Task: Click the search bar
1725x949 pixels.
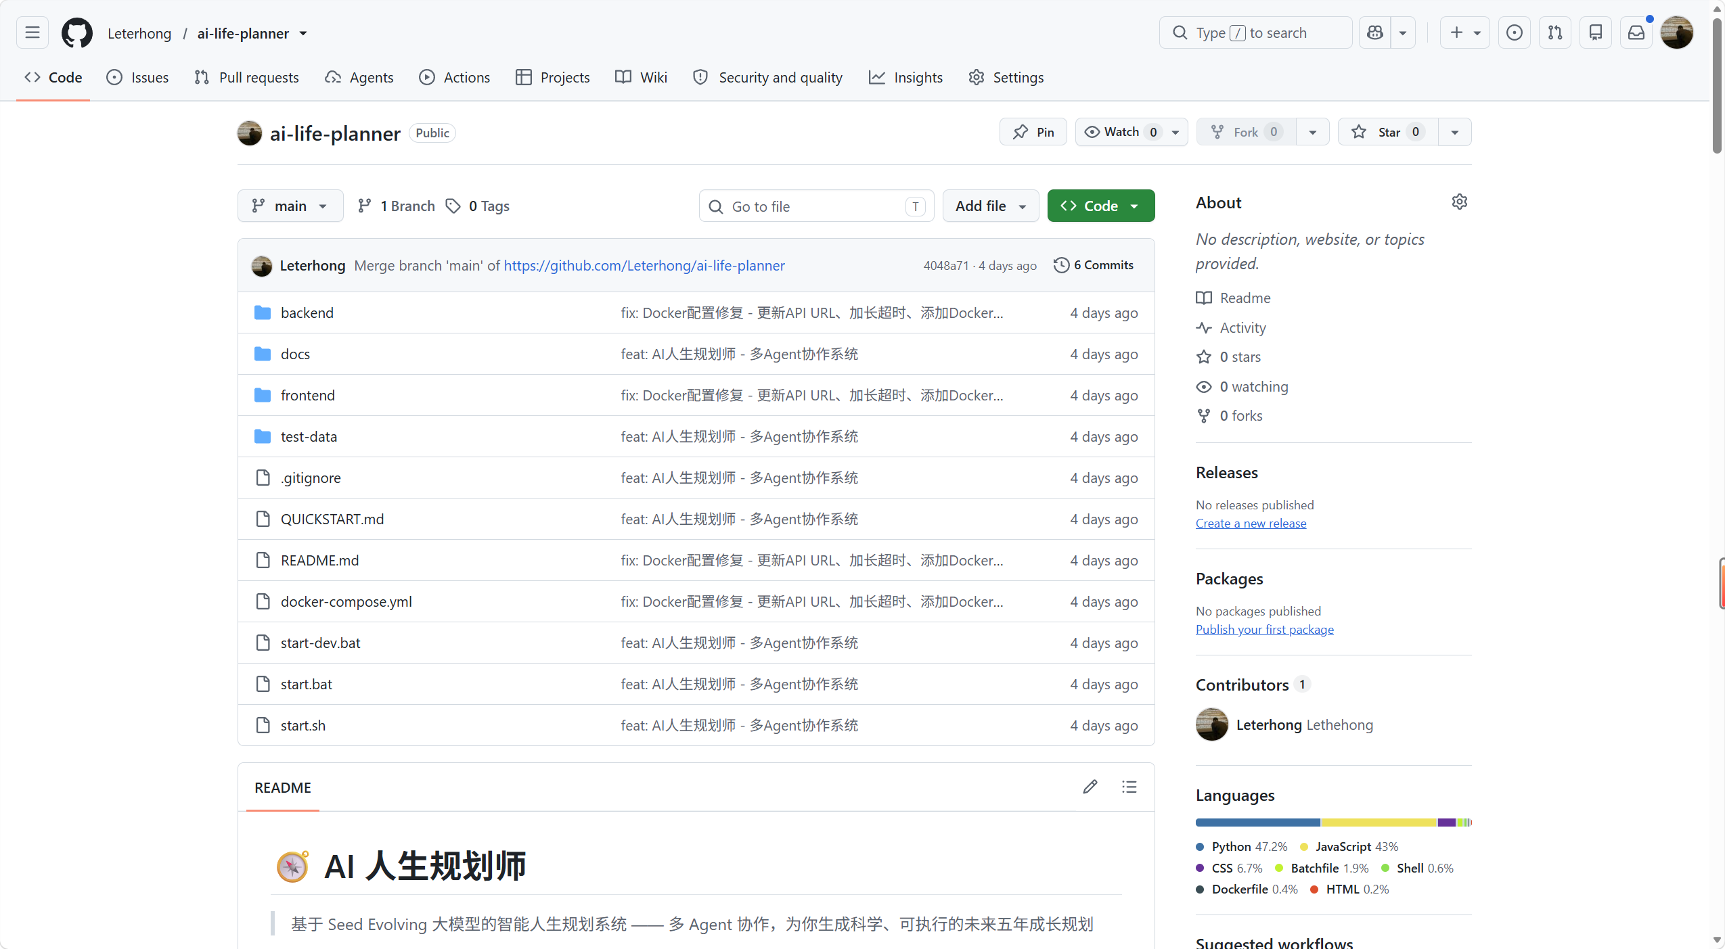Action: tap(1255, 32)
